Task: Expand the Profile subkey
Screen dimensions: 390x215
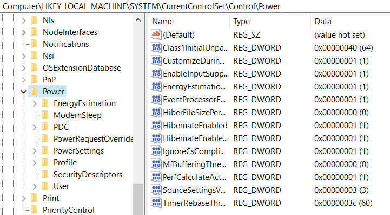Action: (35, 163)
